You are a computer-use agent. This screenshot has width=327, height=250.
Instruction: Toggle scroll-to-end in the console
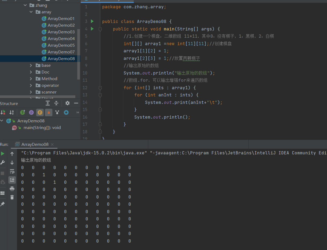point(12,180)
